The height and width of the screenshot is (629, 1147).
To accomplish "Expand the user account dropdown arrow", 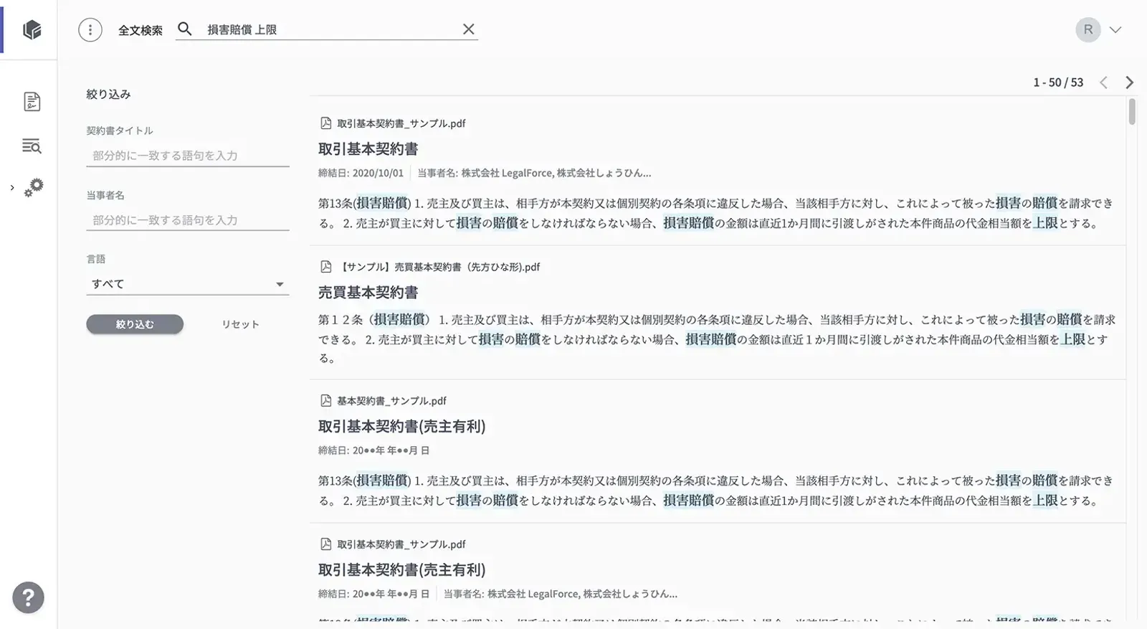I will 1115,30.
